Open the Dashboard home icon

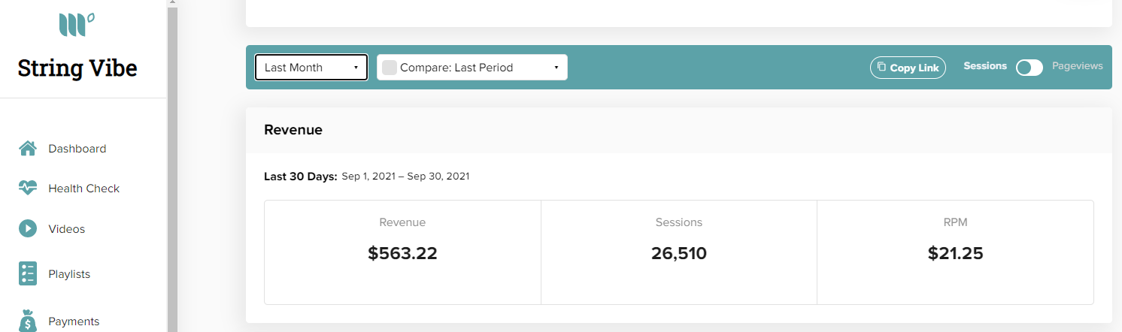pos(28,148)
